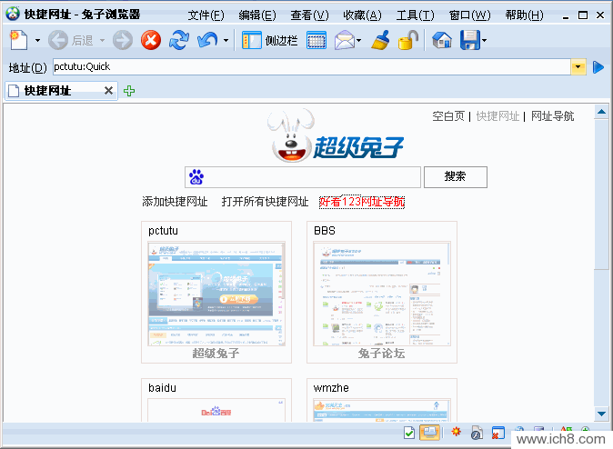Viewport: 613px width, 449px height.
Task: Expand the save dropdown arrow
Action: coord(485,40)
